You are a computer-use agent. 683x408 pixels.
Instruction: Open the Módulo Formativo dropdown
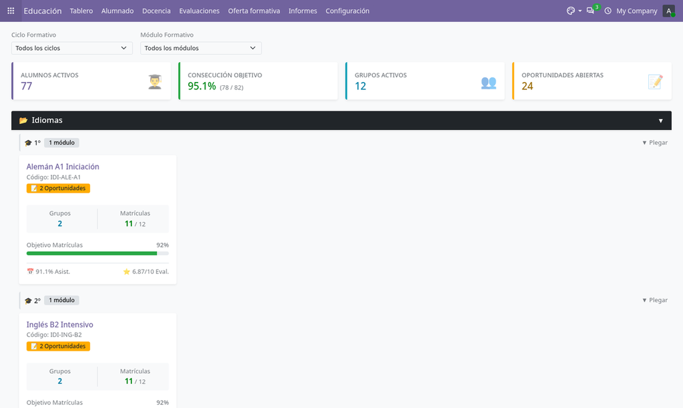coord(201,48)
